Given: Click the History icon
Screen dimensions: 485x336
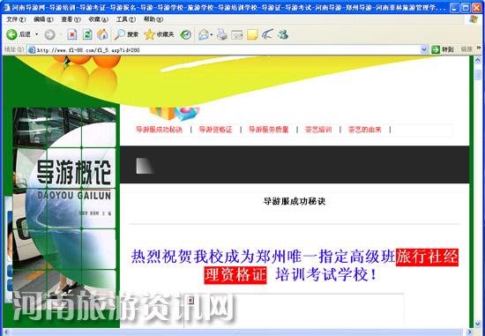Looking at the screenshot, I should pyautogui.click(x=185, y=34).
